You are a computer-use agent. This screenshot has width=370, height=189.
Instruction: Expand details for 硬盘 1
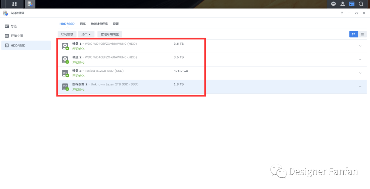pyautogui.click(x=360, y=46)
